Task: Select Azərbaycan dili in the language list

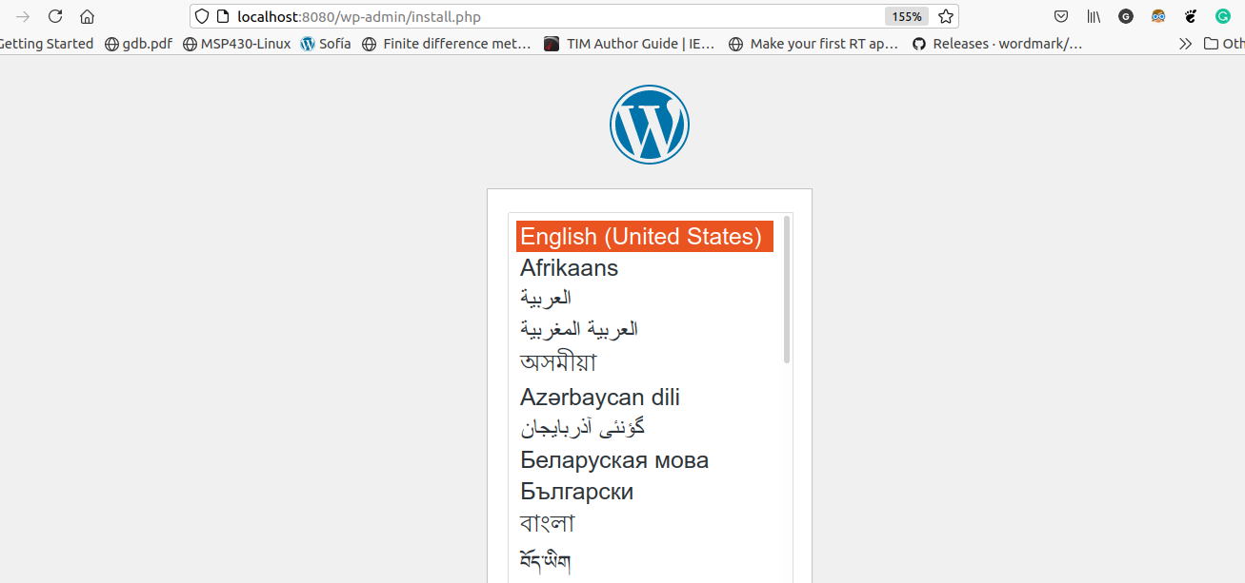Action: (645, 397)
